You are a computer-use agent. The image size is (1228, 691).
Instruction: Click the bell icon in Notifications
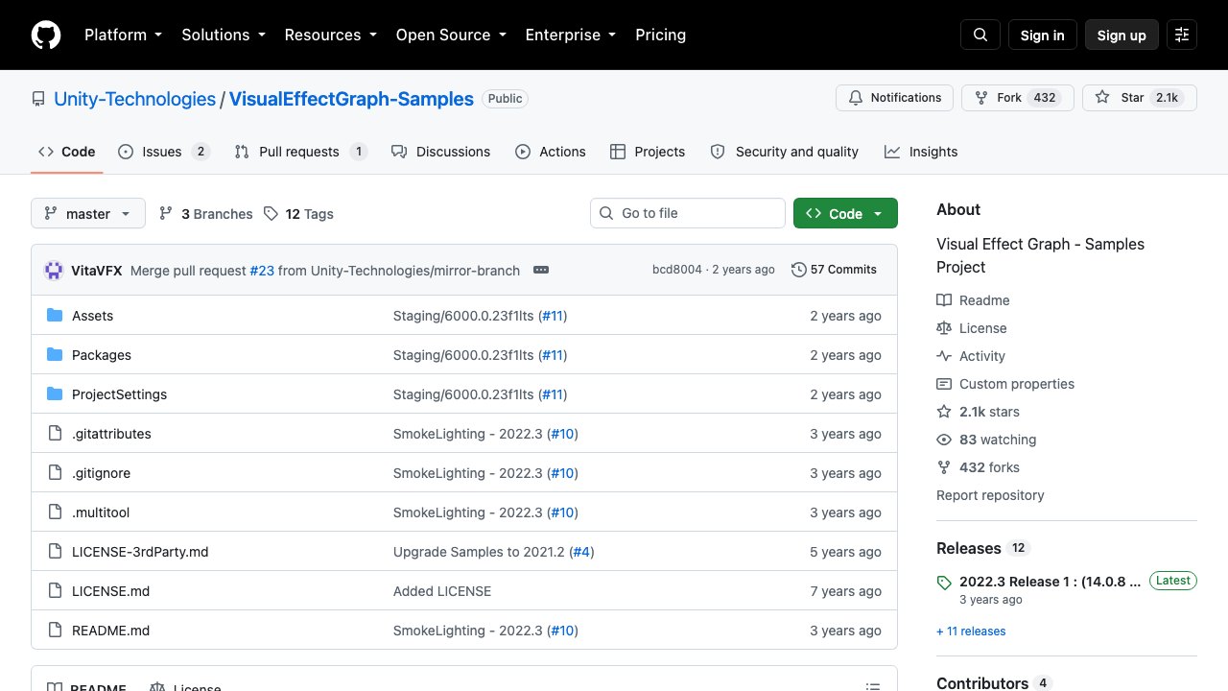click(856, 98)
